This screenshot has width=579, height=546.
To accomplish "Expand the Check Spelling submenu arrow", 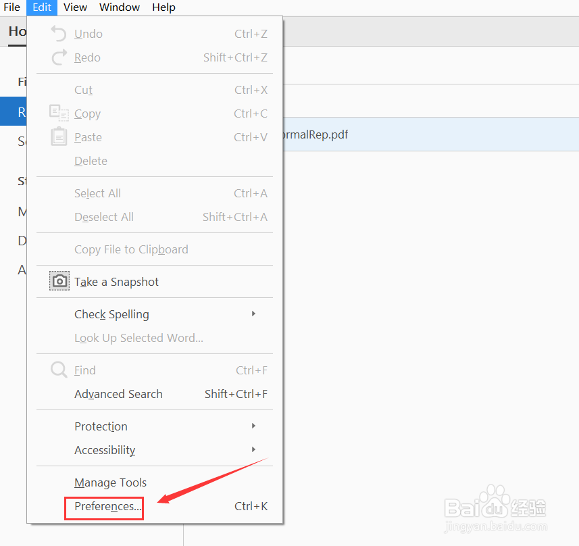I will click(254, 314).
